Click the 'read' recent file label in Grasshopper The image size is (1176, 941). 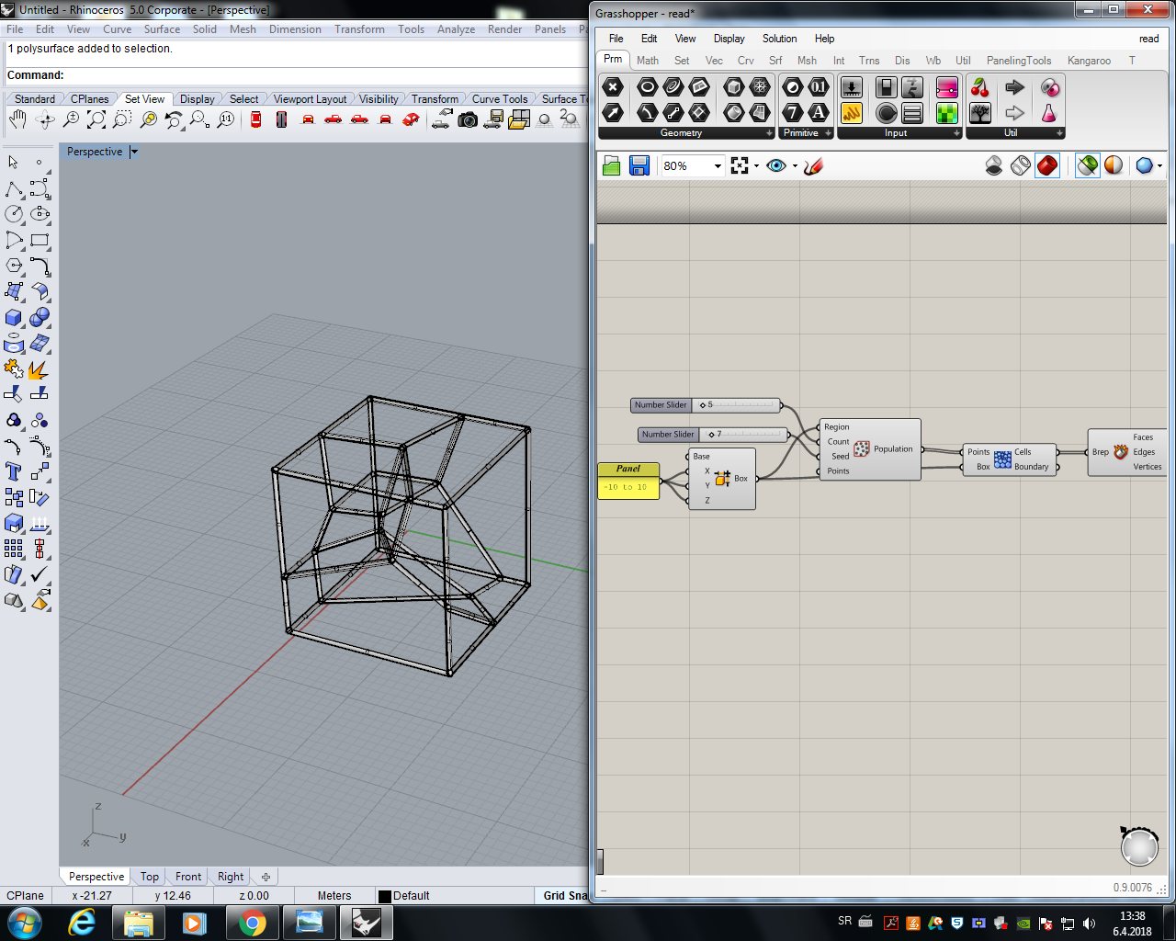coord(1148,39)
